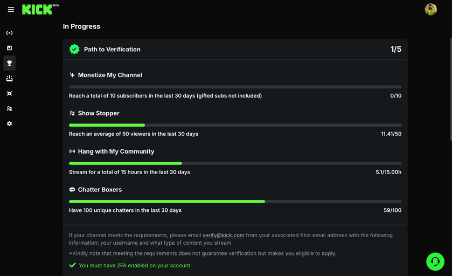
Task: Click the Monetize My Channel title
Action: tap(110, 75)
